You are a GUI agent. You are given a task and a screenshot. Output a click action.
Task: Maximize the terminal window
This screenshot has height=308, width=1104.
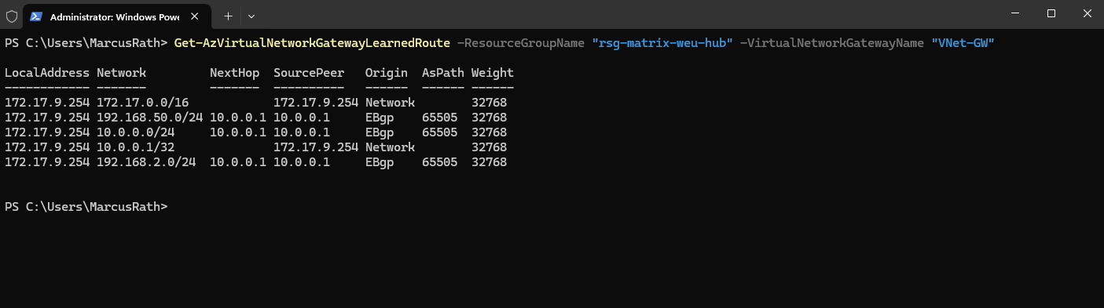coord(1051,13)
